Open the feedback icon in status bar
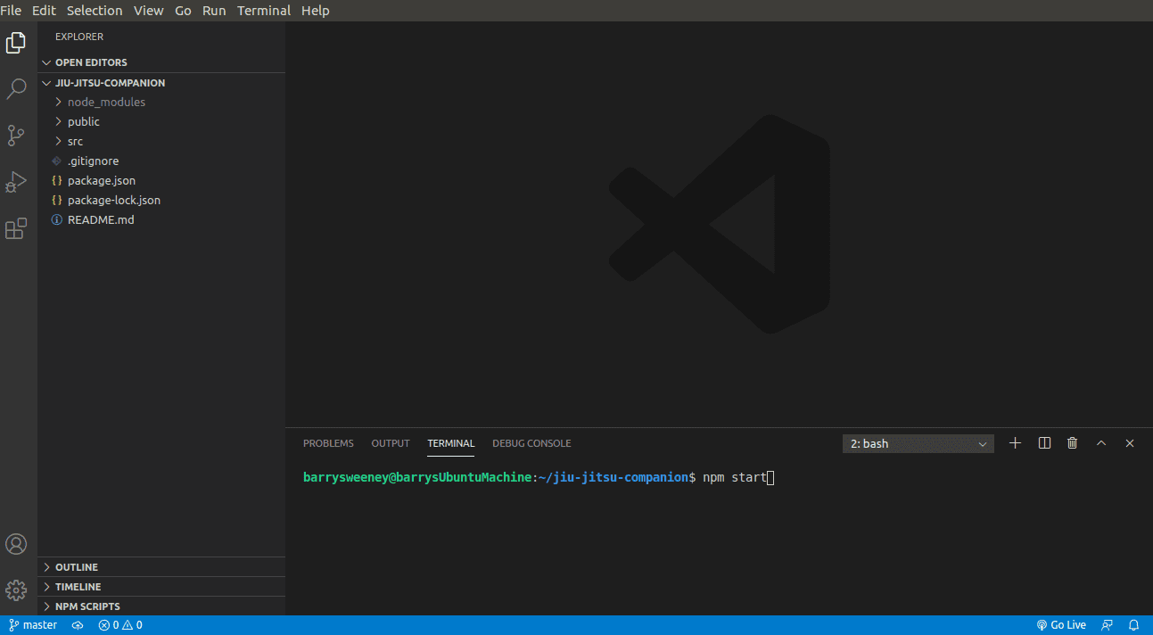1153x635 pixels. pos(1108,625)
